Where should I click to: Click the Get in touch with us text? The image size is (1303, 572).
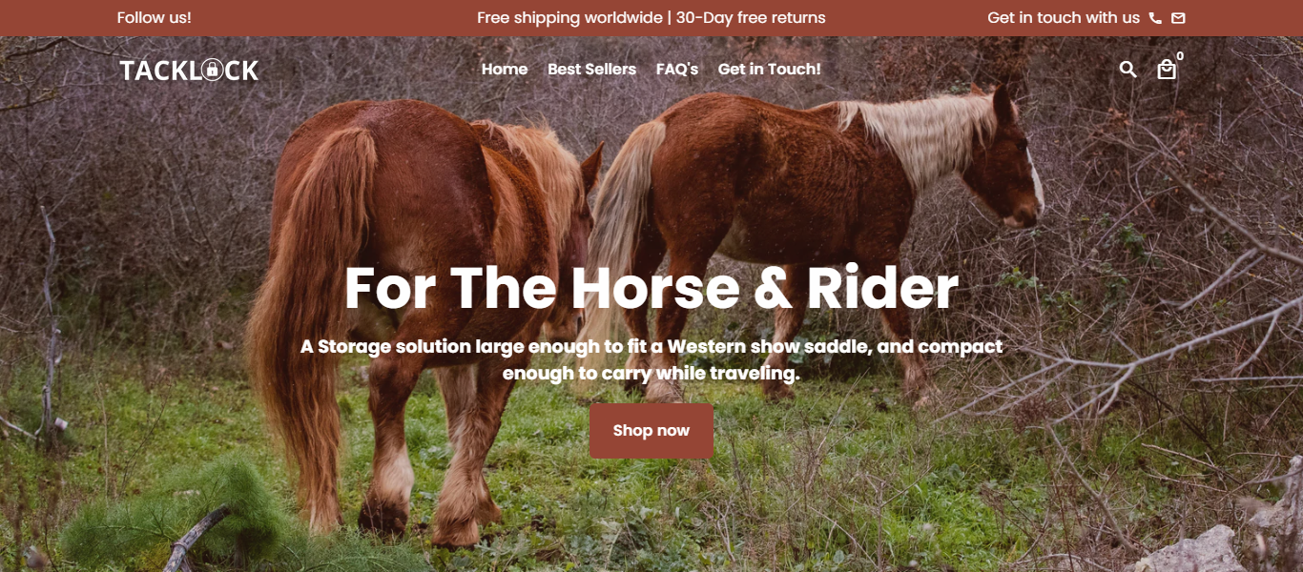coord(1064,18)
